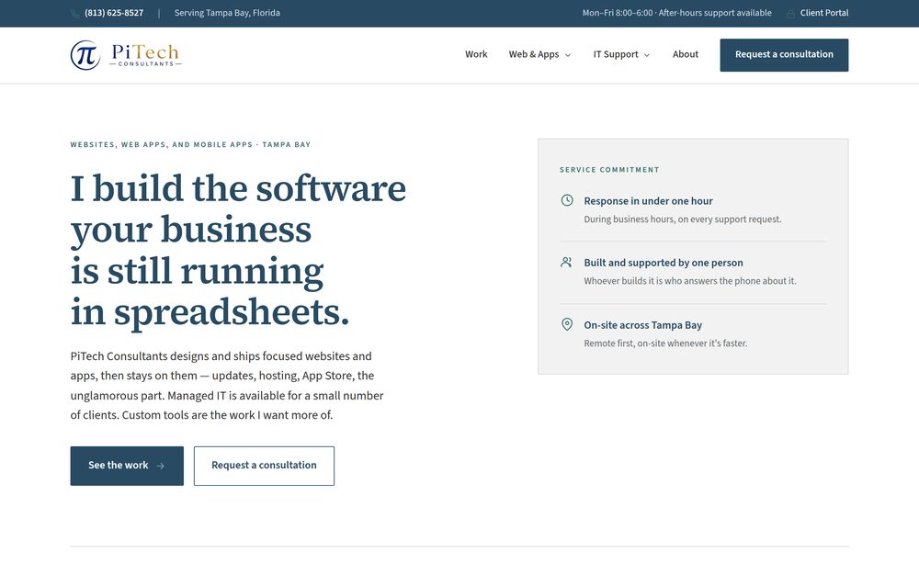Screen dimensions: 919x574
Task: Click the people icon next to Built and supported
Action: click(567, 263)
